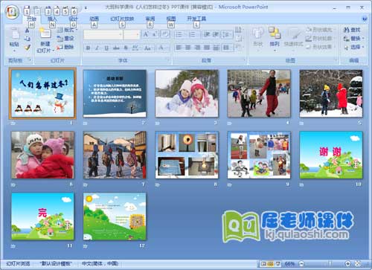Click the Change Case Aa icon
Viewport: 372px width, 270px height.
pyautogui.click(x=148, y=48)
